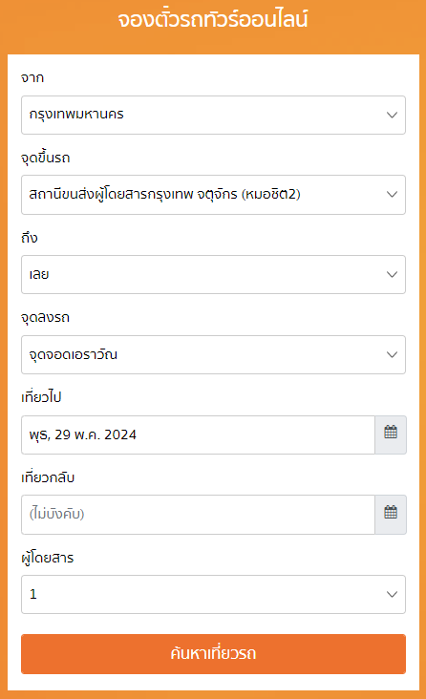Click the ค้นหาเที่ยวรถ search button

213,654
